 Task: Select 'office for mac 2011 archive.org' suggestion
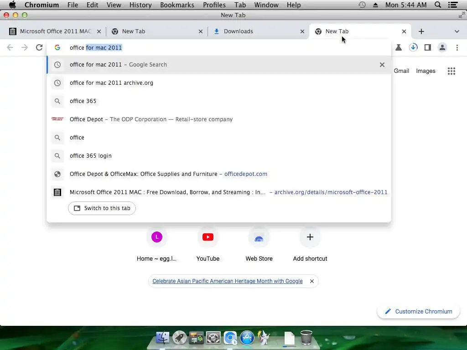click(x=219, y=83)
